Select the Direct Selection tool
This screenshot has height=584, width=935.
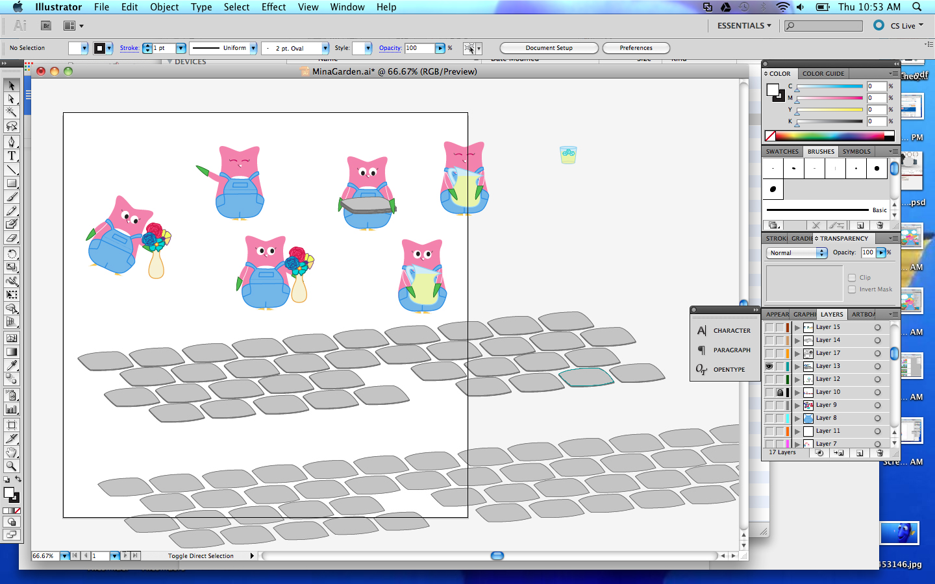coord(12,99)
